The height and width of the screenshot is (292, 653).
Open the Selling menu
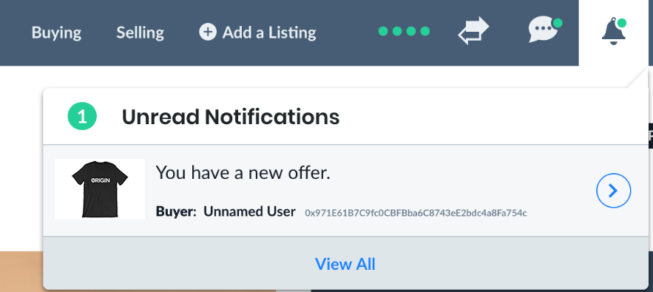140,33
